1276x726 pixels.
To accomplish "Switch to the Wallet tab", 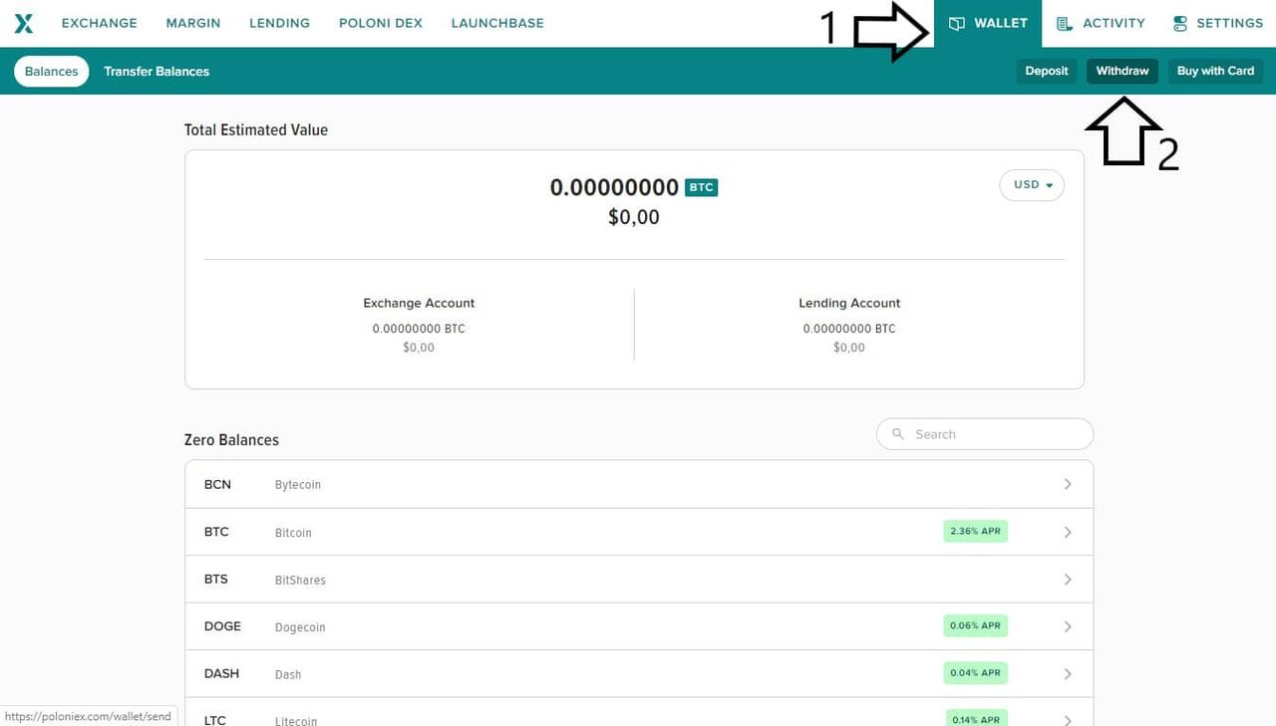I will point(988,23).
